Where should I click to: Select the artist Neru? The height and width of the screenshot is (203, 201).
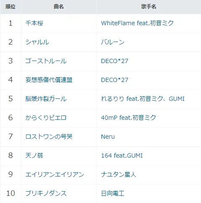(108, 137)
